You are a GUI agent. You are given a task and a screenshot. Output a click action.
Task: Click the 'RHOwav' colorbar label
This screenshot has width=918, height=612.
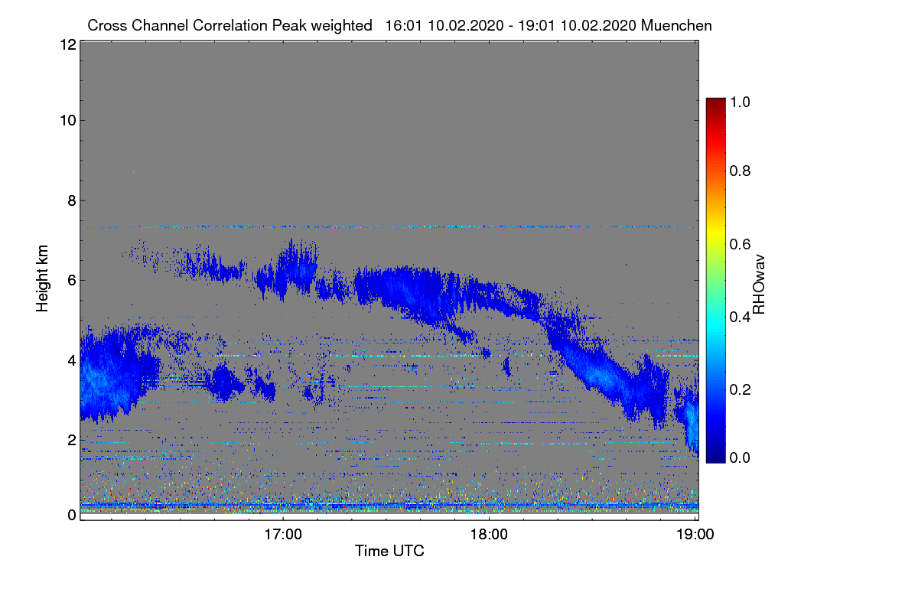(759, 285)
